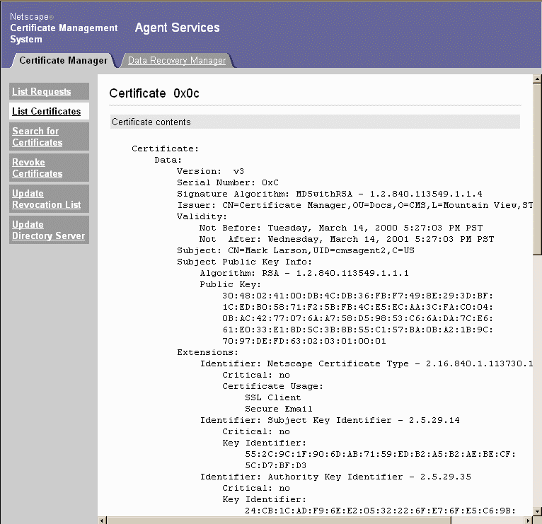Click the 'Extensions:' label
This screenshot has width=542, height=524.
(208, 352)
